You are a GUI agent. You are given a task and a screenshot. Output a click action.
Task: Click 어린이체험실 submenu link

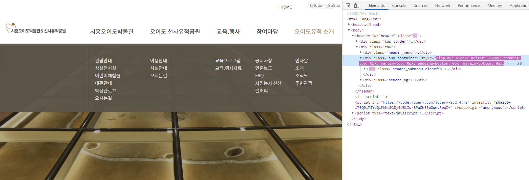(x=108, y=76)
